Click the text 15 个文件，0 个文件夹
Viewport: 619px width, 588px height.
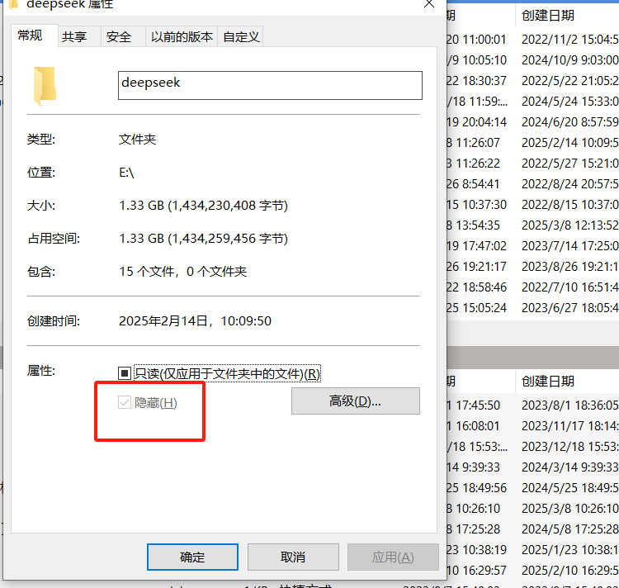(x=182, y=272)
